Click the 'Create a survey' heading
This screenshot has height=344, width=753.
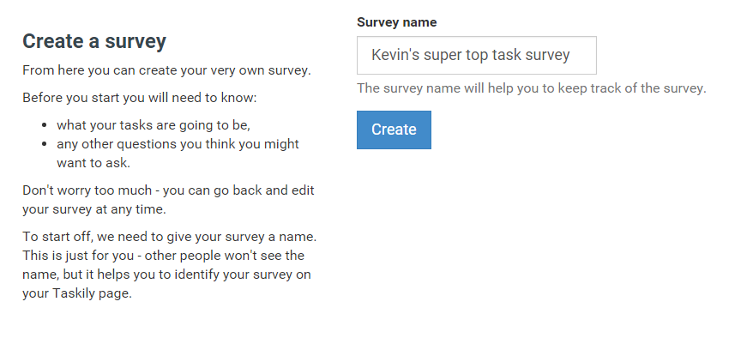point(94,41)
